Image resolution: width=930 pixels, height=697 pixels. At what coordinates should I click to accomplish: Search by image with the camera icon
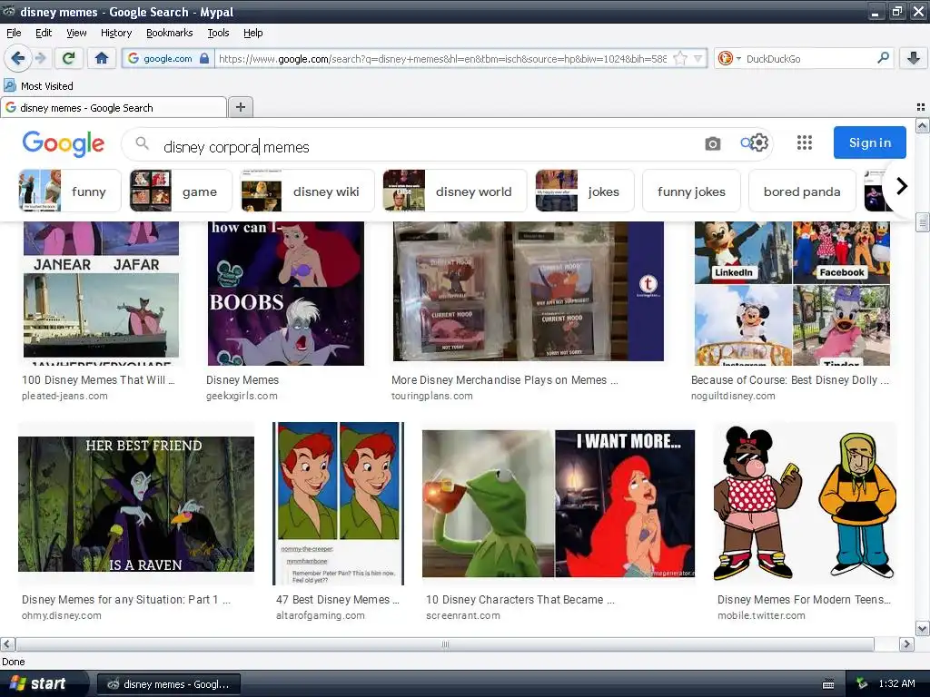tap(712, 143)
